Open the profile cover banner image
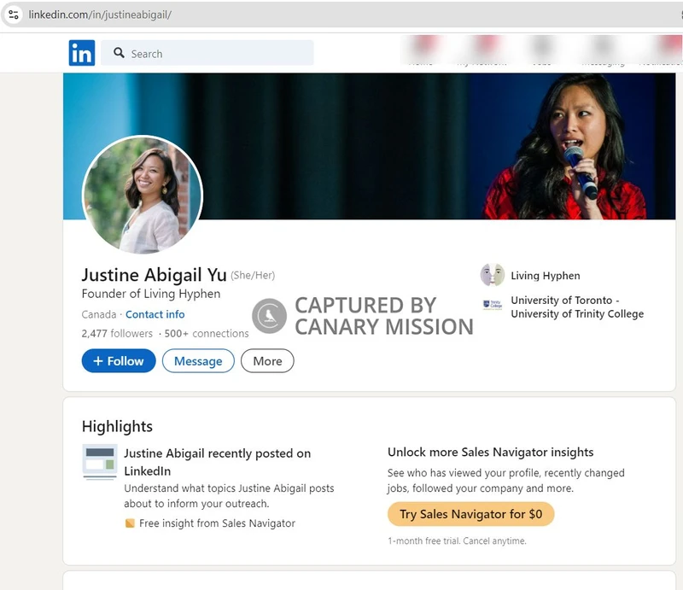The image size is (683, 590). (370, 146)
